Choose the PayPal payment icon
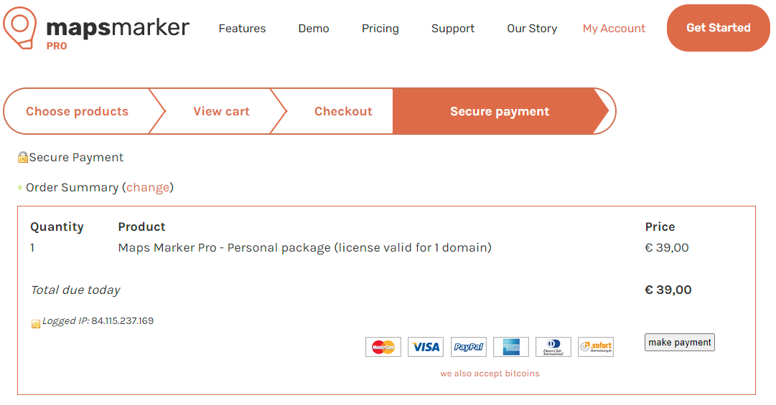 pyautogui.click(x=468, y=347)
